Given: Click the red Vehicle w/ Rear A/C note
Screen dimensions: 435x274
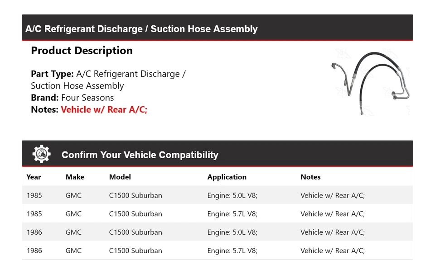Looking at the screenshot, I should pyautogui.click(x=104, y=109).
